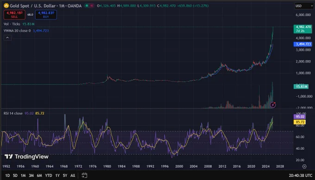Click the volume value 15.83M in legend

point(28,24)
